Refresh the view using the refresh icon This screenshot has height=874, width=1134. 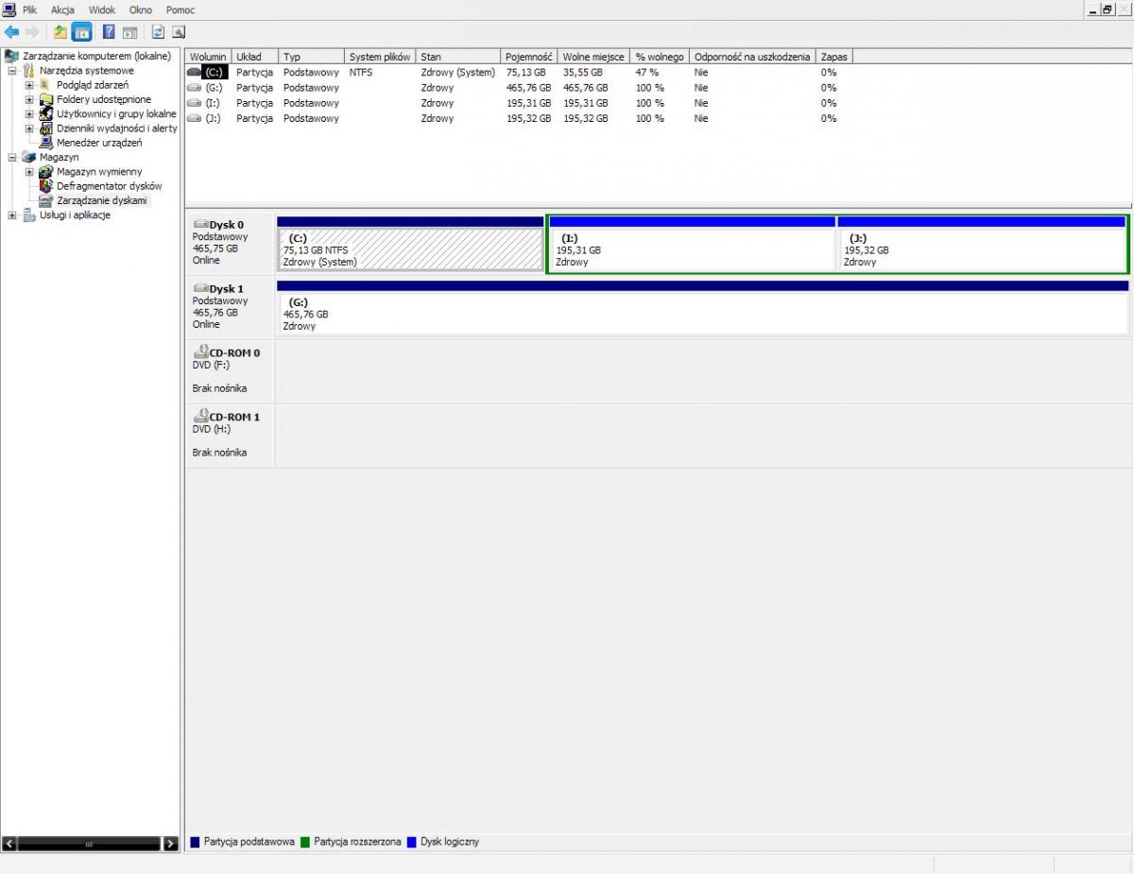pos(158,32)
